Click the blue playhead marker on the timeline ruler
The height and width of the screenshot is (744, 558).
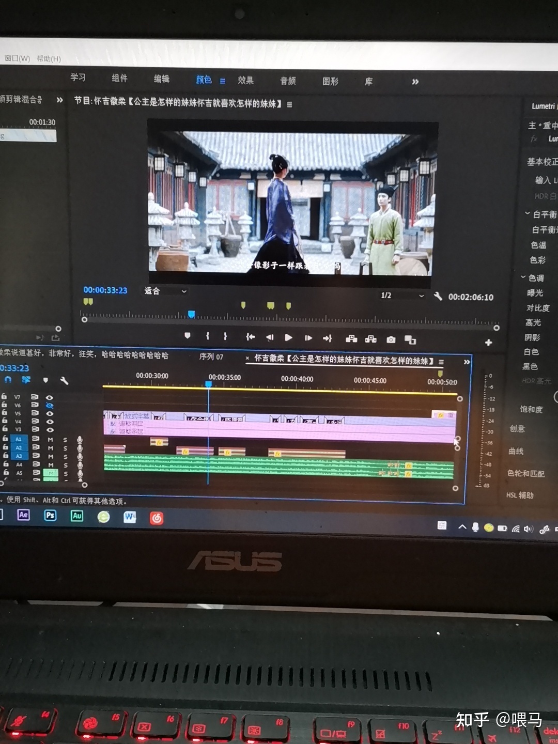click(x=208, y=384)
